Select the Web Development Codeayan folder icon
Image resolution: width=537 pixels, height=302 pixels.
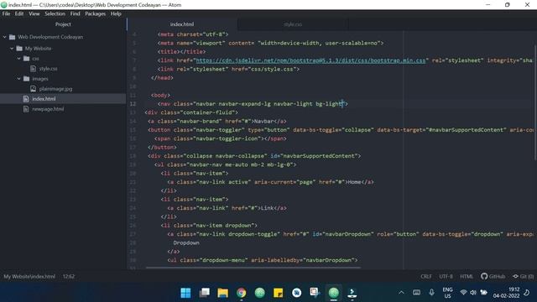coord(13,37)
